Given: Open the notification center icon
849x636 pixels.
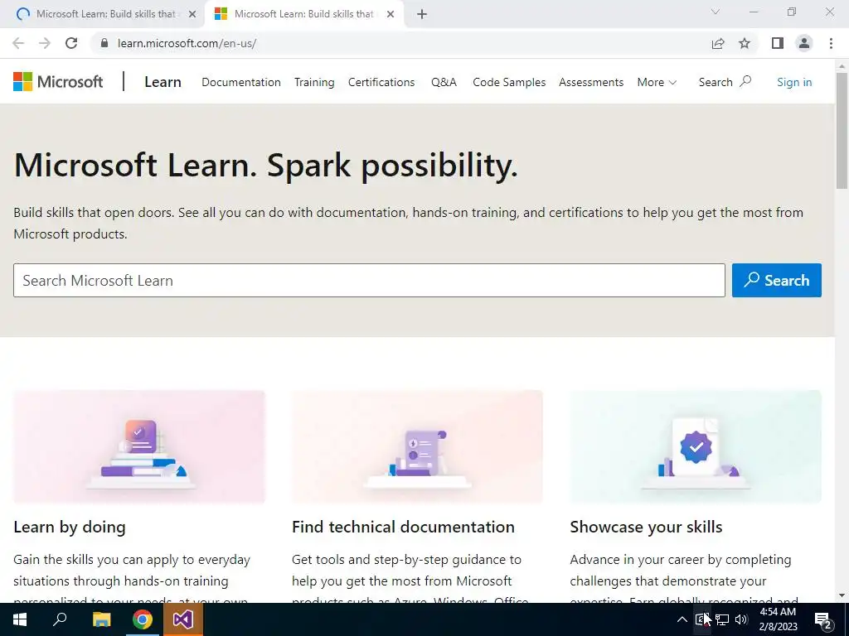Looking at the screenshot, I should tap(823, 620).
